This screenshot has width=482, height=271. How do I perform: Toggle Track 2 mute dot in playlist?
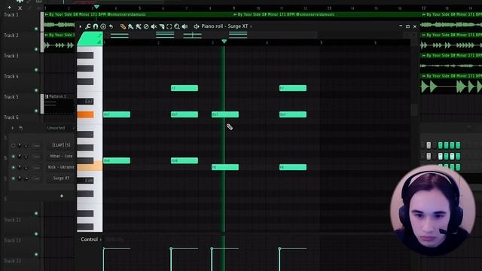[x=36, y=49]
